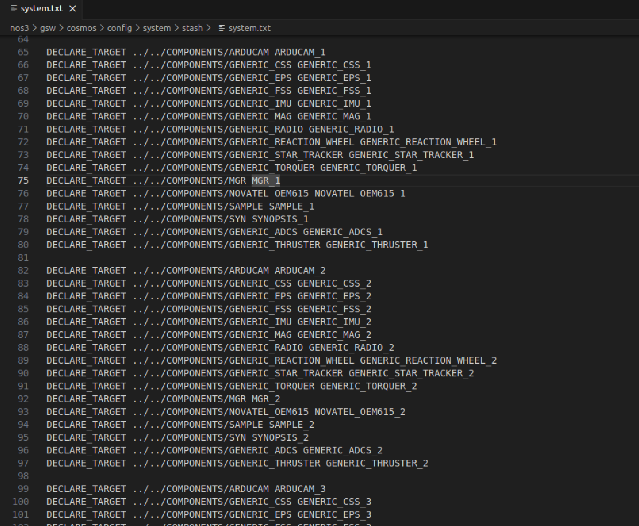Open cosmos breadcrumb folder
639x526 pixels.
[82, 28]
